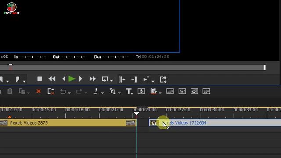The height and width of the screenshot is (158, 281).
Task: Click the timeline playhead marker near 00:00:24:00
Action: pyautogui.click(x=137, y=114)
